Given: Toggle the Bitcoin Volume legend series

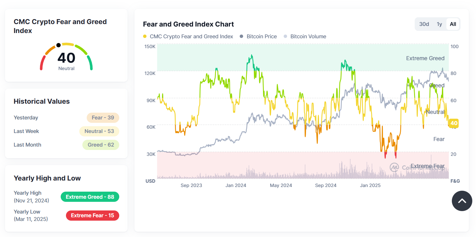Looking at the screenshot, I should (305, 36).
